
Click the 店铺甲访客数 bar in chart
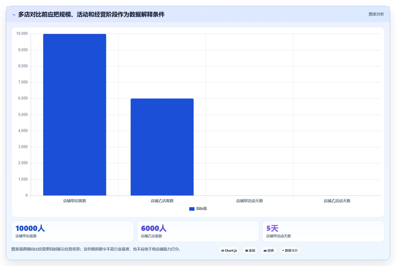(x=75, y=115)
